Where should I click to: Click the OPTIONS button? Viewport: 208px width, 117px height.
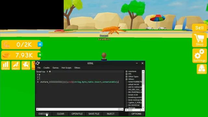coord(136,114)
